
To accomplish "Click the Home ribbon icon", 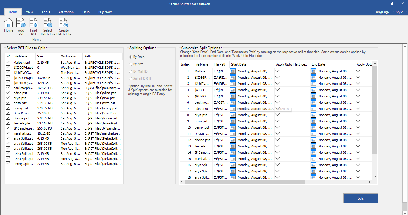I will (x=9, y=25).
